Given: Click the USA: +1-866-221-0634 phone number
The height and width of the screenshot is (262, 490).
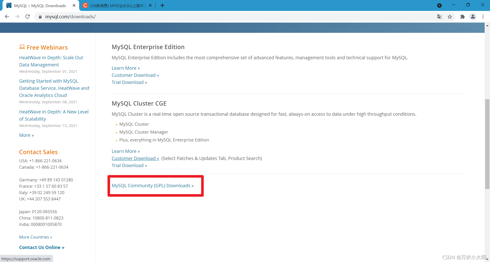Looking at the screenshot, I should (40, 161).
